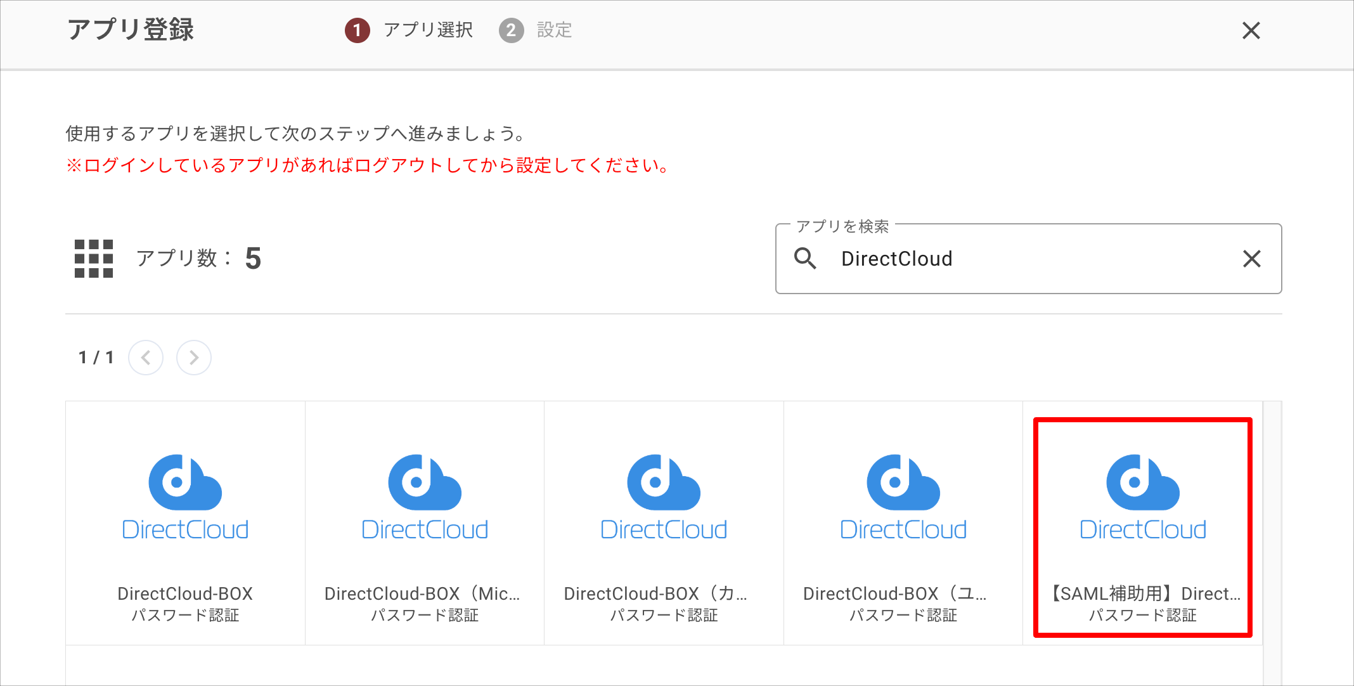The height and width of the screenshot is (686, 1354).
Task: Go to previous page of apps
Action: pyautogui.click(x=146, y=358)
